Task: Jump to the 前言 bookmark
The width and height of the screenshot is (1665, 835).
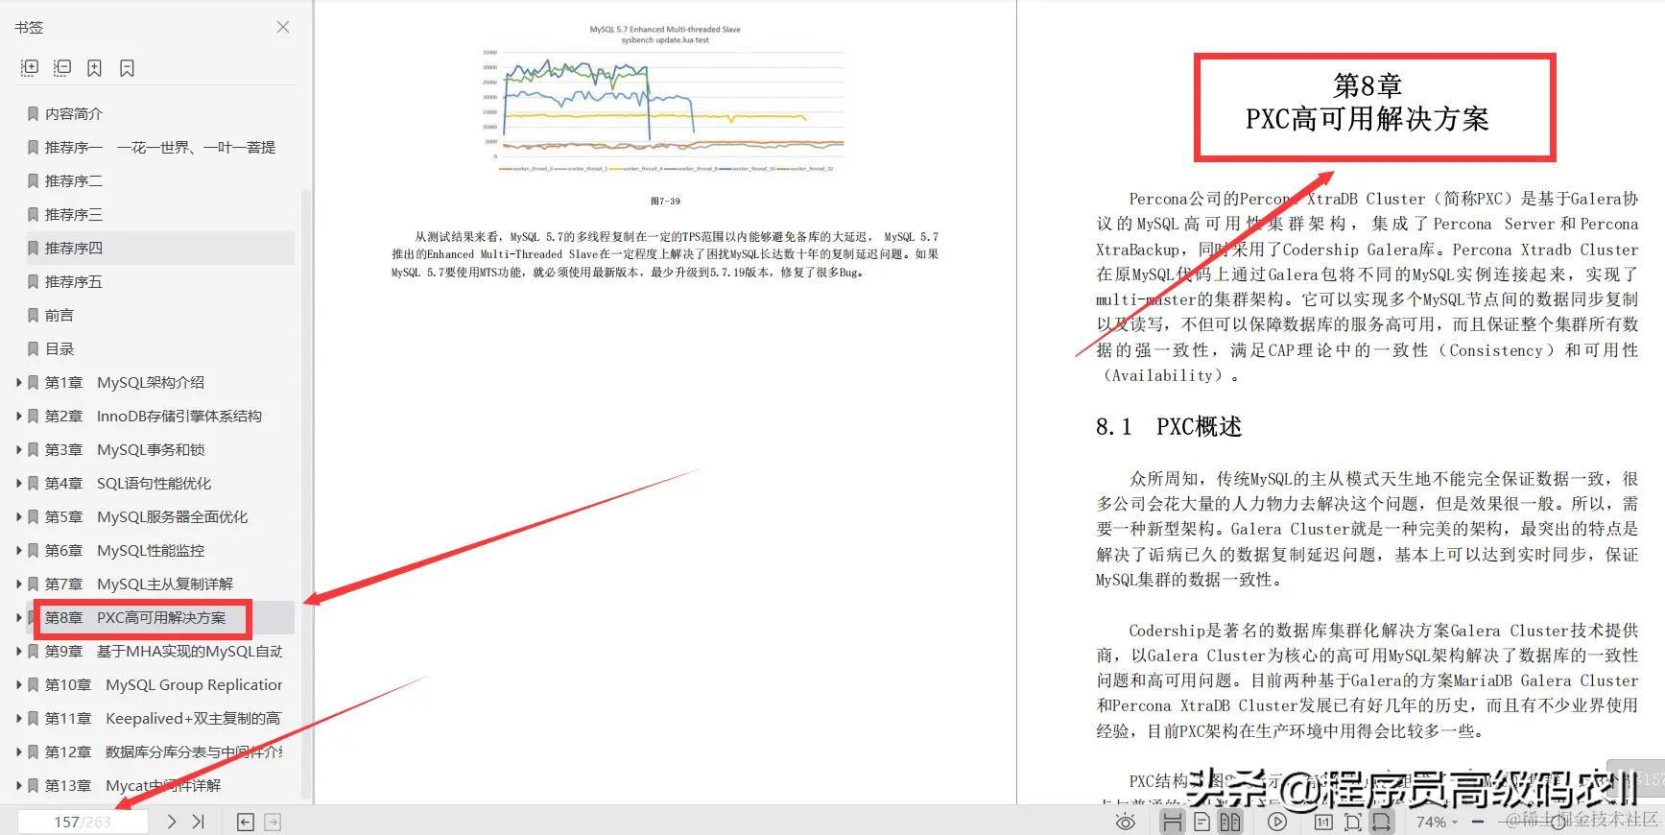Action: pyautogui.click(x=59, y=315)
